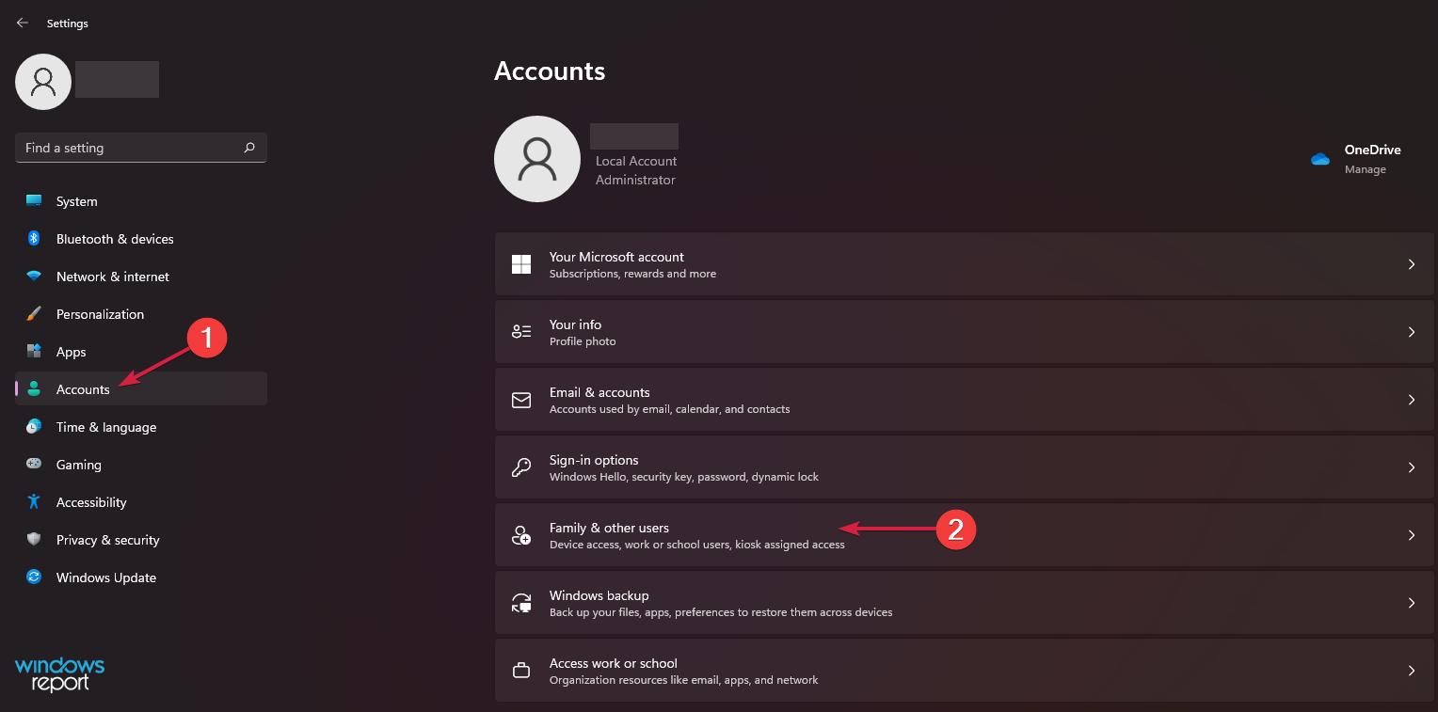This screenshot has height=712, width=1438.
Task: Click the Personalization paintbrush icon
Action: 34,314
